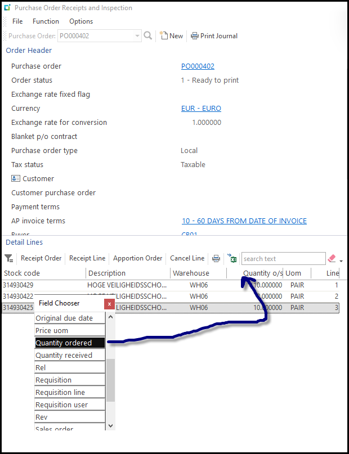Click the New purchase order icon
The image size is (349, 454).
(x=164, y=36)
